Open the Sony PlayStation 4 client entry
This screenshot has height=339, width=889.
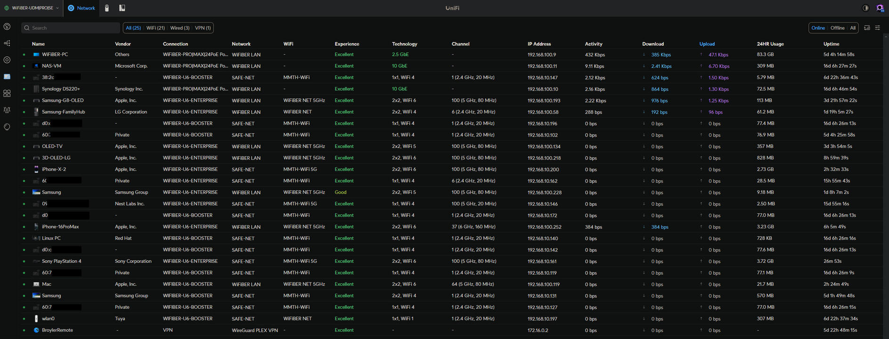pyautogui.click(x=61, y=261)
